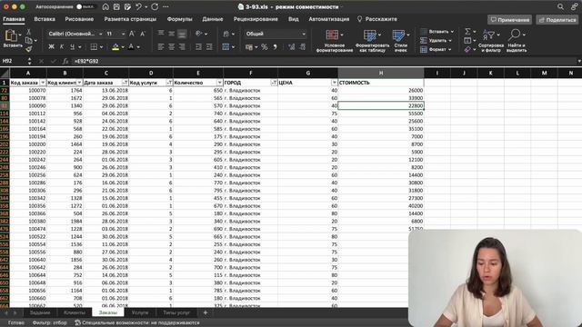Screen dimensions: 582x327
Task: Click the merge cells icon
Action: pyautogui.click(x=226, y=46)
